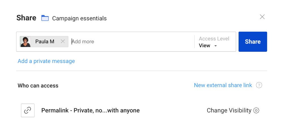The width and height of the screenshot is (283, 140).
Task: Click the Share dialog title
Action: pyautogui.click(x=26, y=18)
